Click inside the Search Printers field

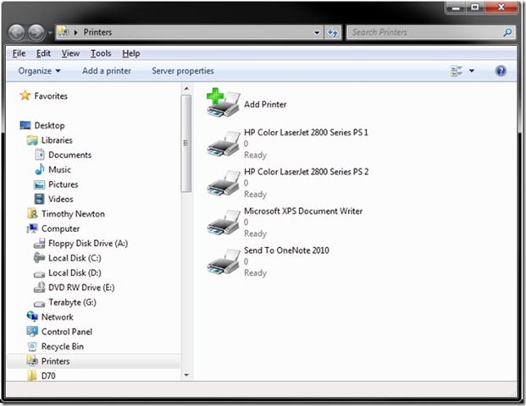coord(424,33)
